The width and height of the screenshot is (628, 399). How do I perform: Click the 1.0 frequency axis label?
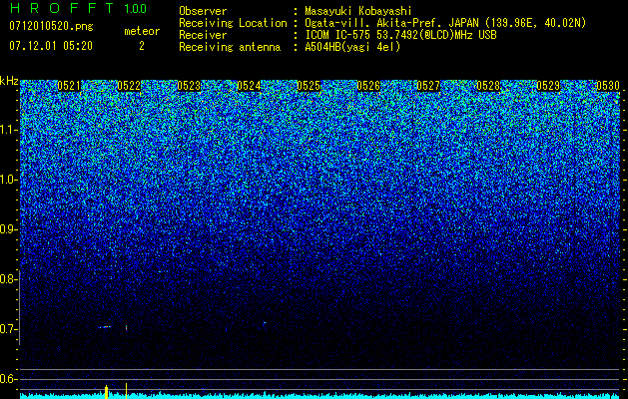coord(9,180)
